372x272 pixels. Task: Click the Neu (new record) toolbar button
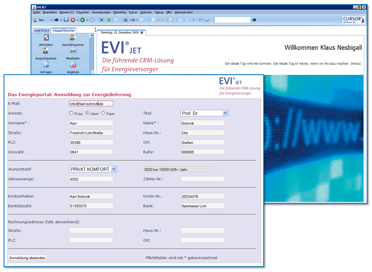coord(39,20)
